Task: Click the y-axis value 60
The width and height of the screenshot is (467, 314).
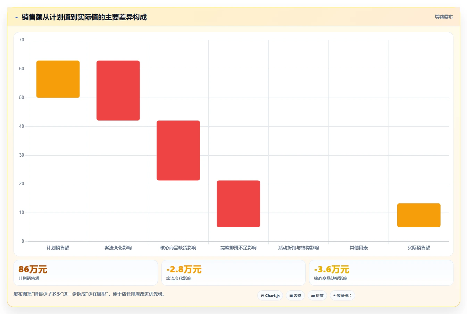Action: (x=22, y=69)
